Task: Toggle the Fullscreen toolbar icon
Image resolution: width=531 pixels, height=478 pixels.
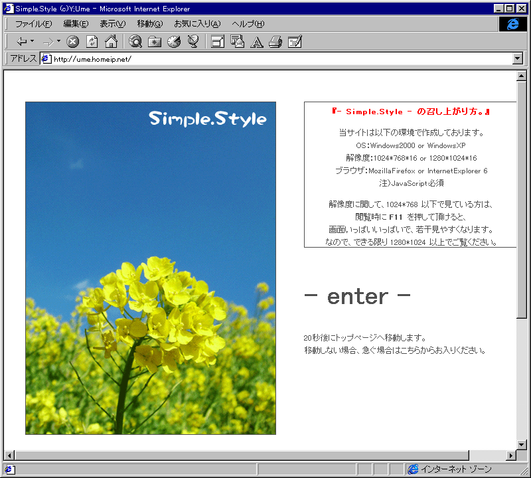Action: 218,42
